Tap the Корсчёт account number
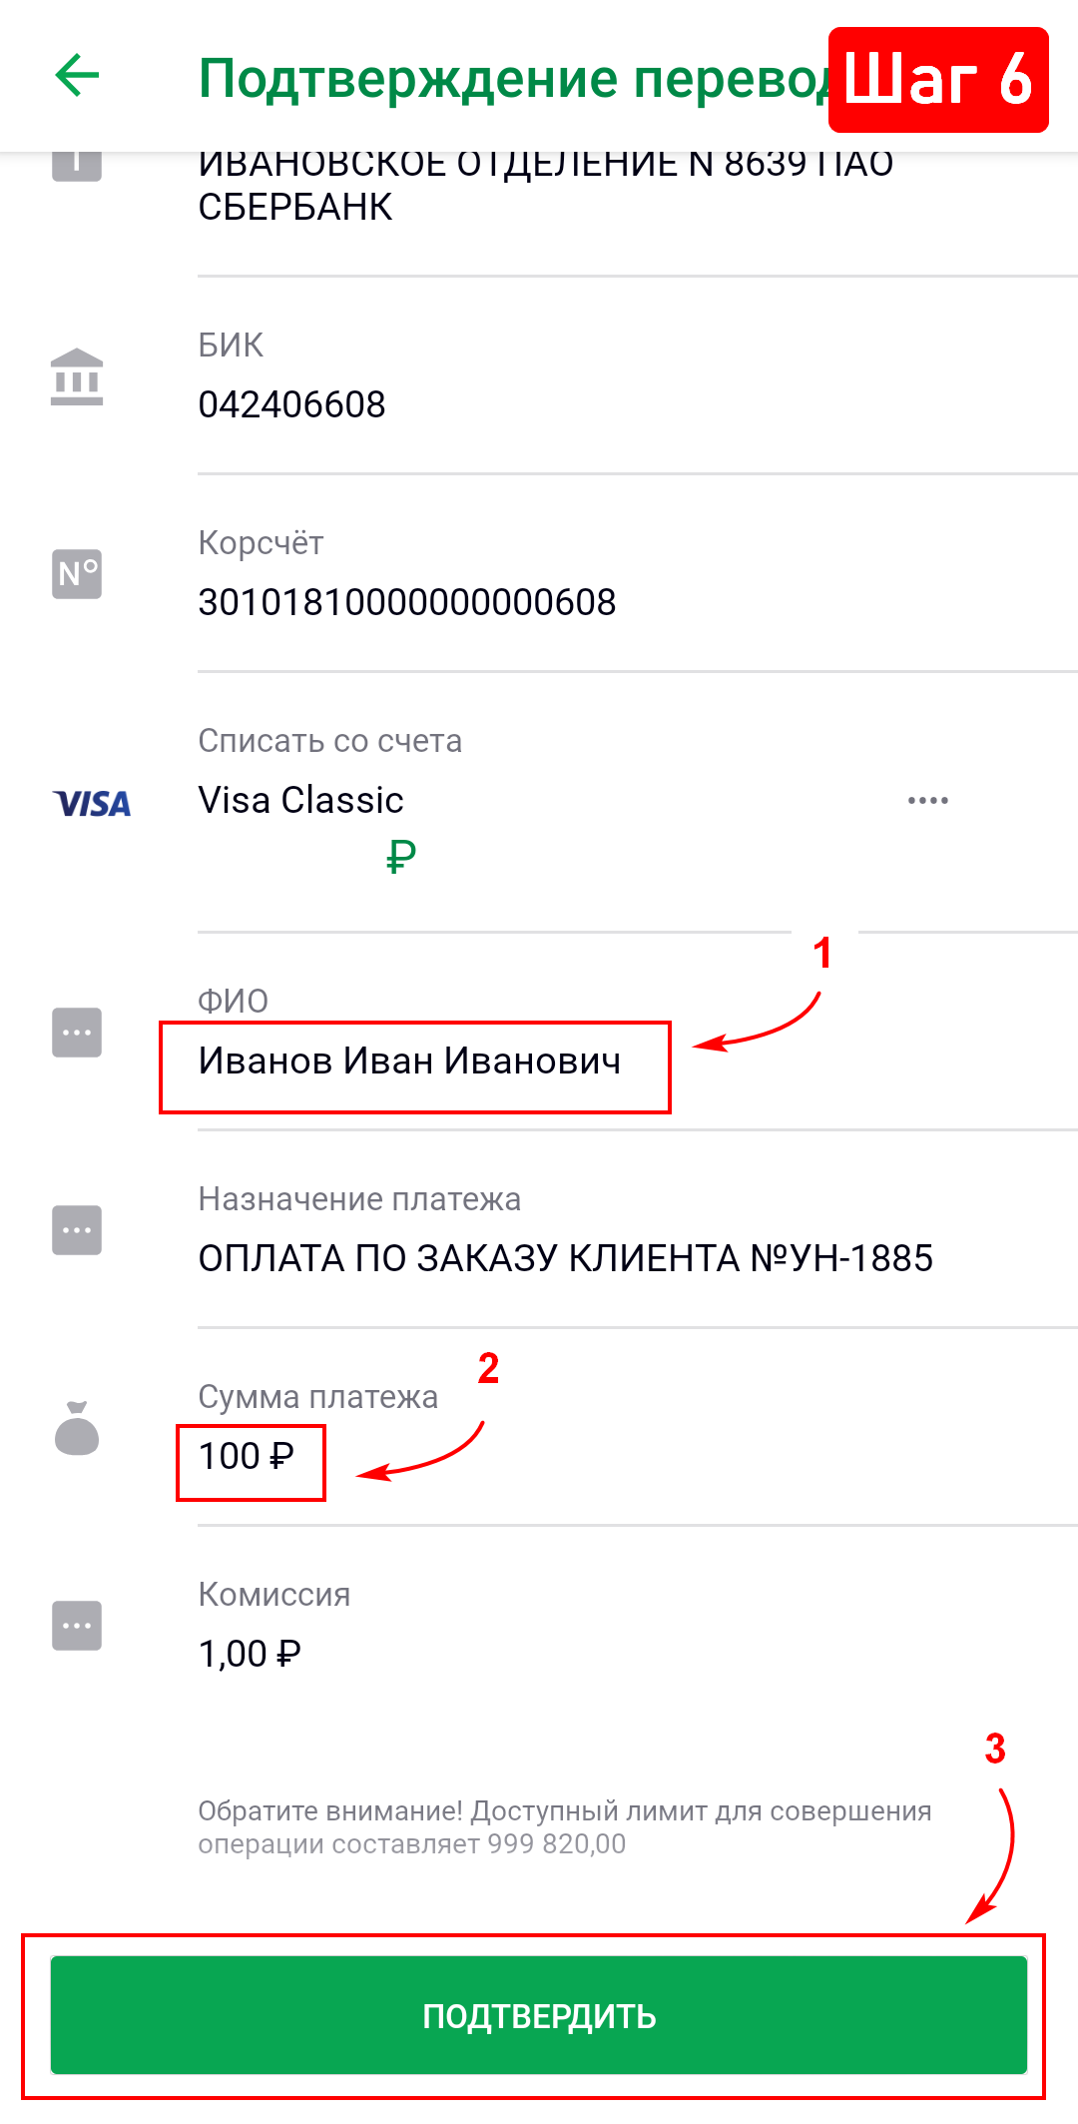The width and height of the screenshot is (1078, 2124). tap(407, 602)
